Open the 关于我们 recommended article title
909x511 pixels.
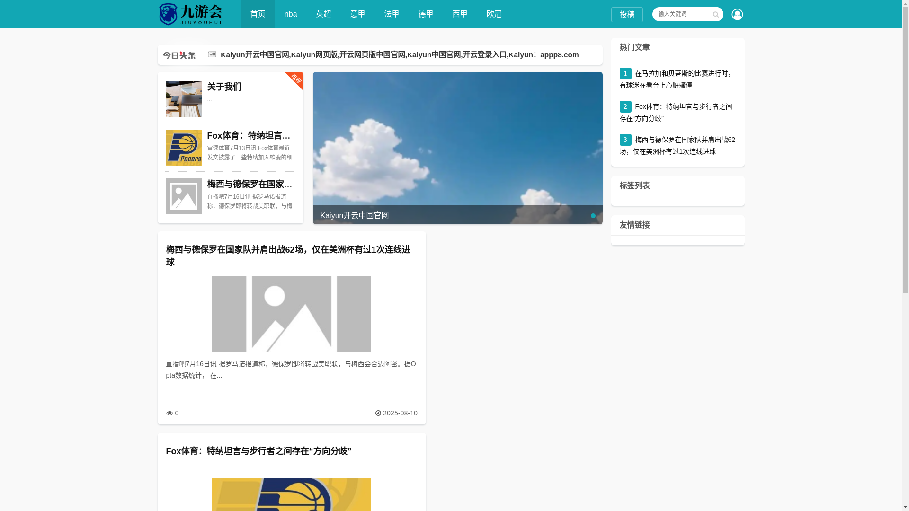click(224, 87)
